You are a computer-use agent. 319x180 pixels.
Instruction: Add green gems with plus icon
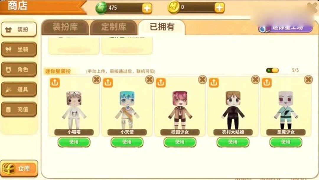147,8
